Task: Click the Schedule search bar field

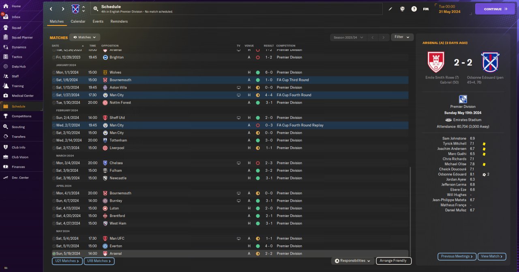Action: (x=236, y=9)
